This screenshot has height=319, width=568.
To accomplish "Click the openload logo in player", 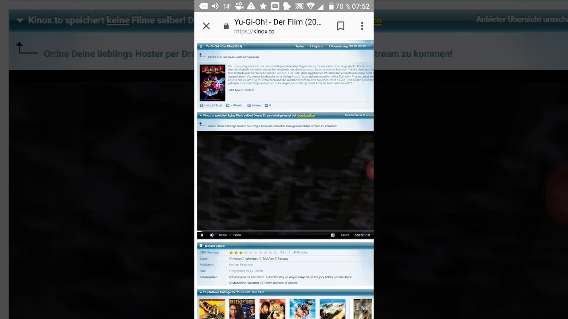I will (362, 235).
